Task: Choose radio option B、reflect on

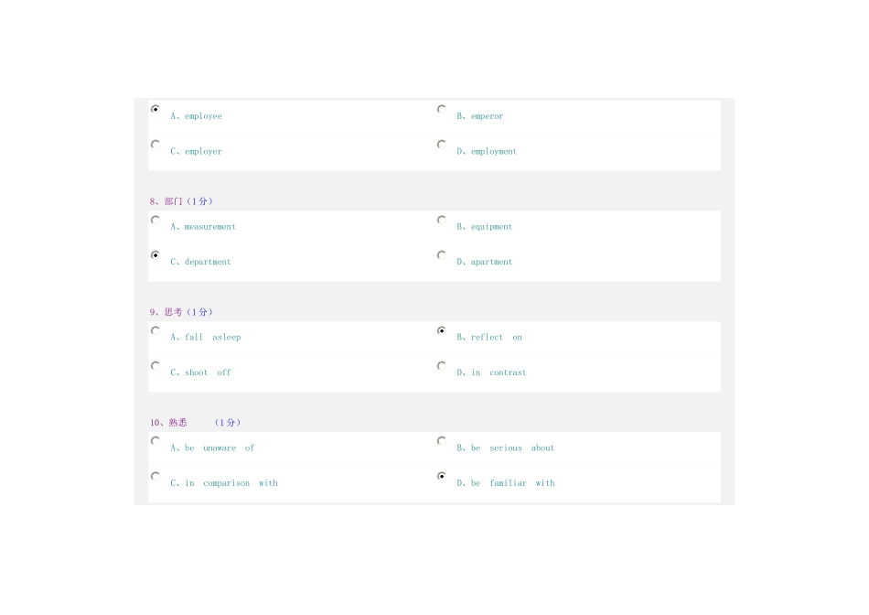Action: (442, 330)
